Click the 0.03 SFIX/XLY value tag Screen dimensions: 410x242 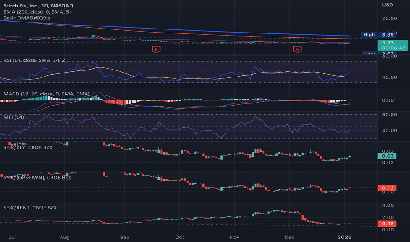point(387,156)
